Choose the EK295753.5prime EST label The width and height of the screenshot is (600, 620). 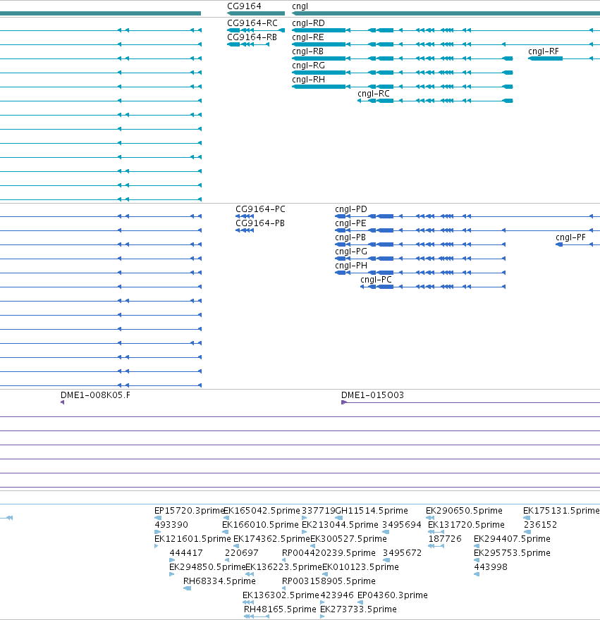(x=512, y=553)
